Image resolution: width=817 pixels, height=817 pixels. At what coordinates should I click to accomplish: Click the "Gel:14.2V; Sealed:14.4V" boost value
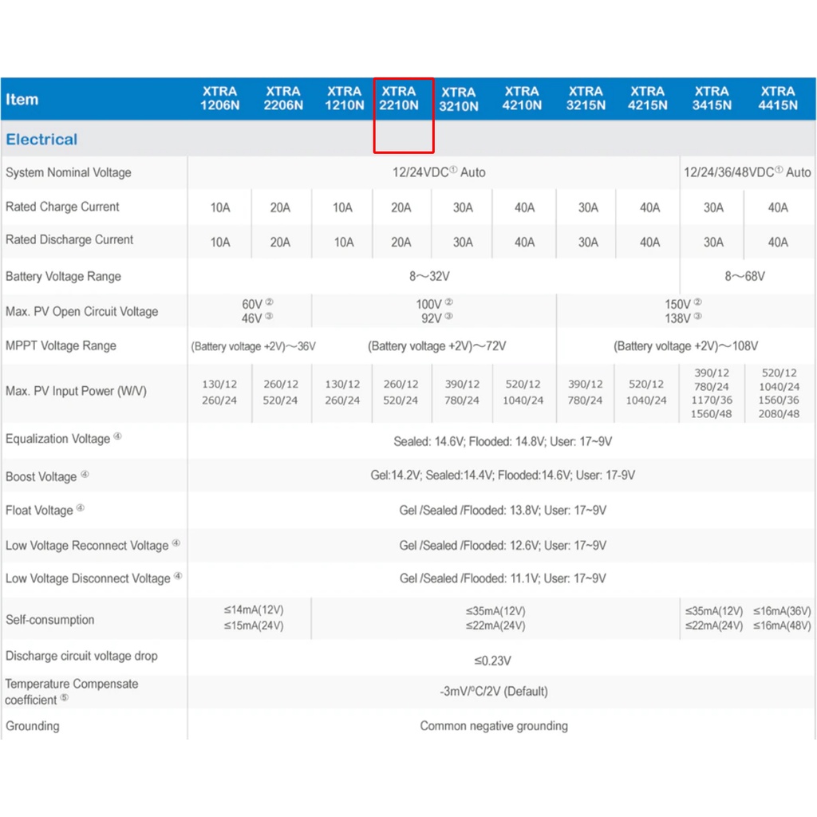[503, 476]
